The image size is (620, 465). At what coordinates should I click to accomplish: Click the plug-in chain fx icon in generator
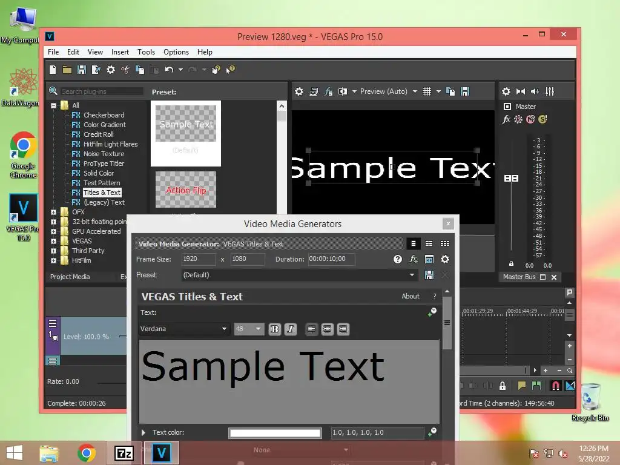[414, 259]
